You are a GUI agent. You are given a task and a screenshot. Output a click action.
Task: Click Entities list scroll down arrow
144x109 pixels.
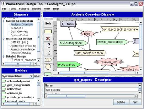(x=39, y=101)
